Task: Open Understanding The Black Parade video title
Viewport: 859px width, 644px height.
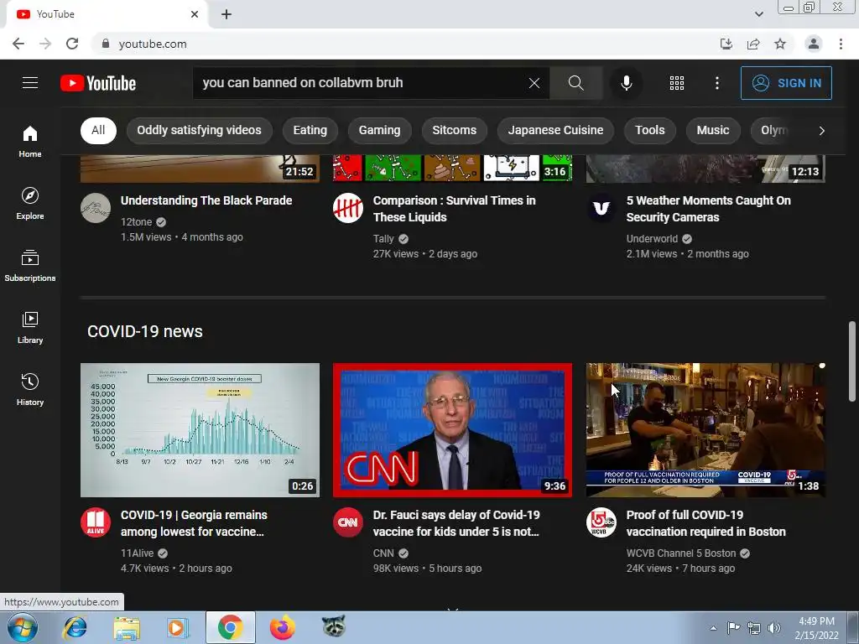Action: (206, 200)
